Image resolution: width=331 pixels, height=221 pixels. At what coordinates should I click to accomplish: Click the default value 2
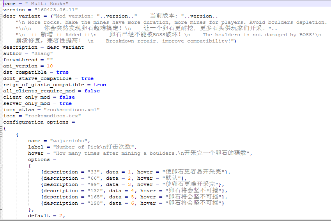click(61, 216)
